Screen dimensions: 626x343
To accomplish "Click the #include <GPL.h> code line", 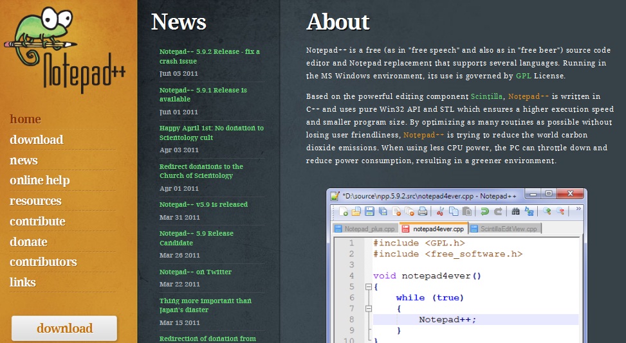I will 419,243.
